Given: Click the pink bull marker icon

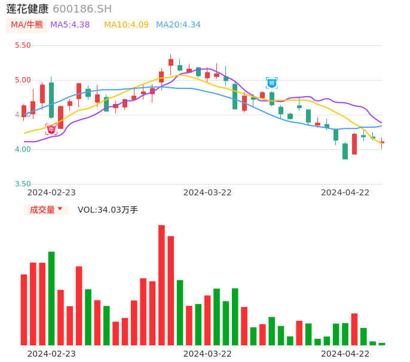Looking at the screenshot, I should (51, 129).
